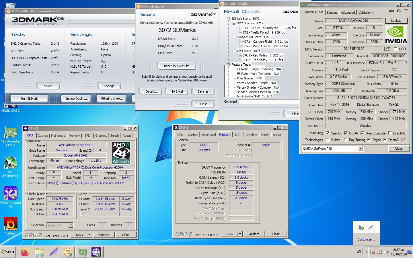Click the purple feather icon on the taskbar

pyautogui.click(x=54, y=252)
